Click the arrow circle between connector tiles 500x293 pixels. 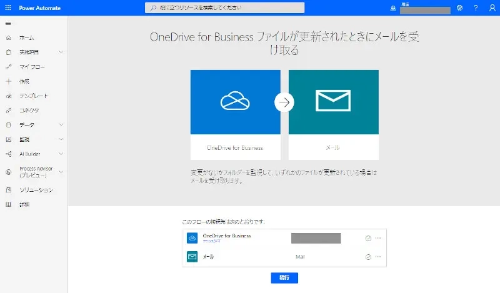(x=284, y=102)
